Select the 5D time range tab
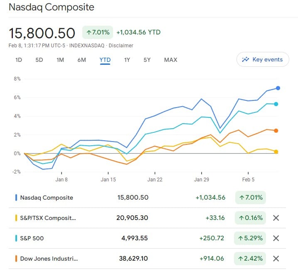This screenshot has height=271, width=298. tap(39, 60)
